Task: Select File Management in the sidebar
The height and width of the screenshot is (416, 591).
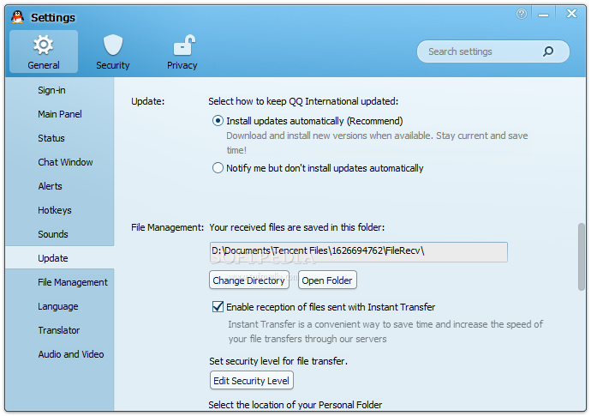Action: 73,282
